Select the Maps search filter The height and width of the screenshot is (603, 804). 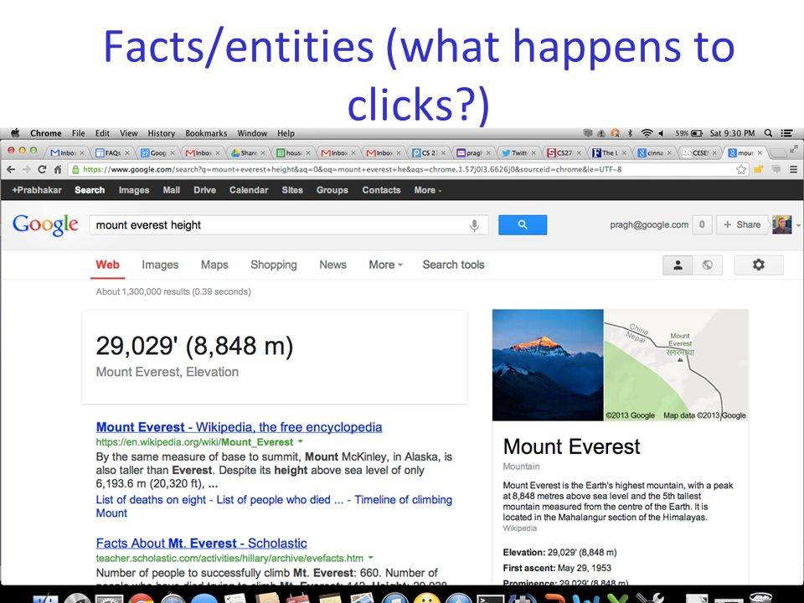(214, 265)
